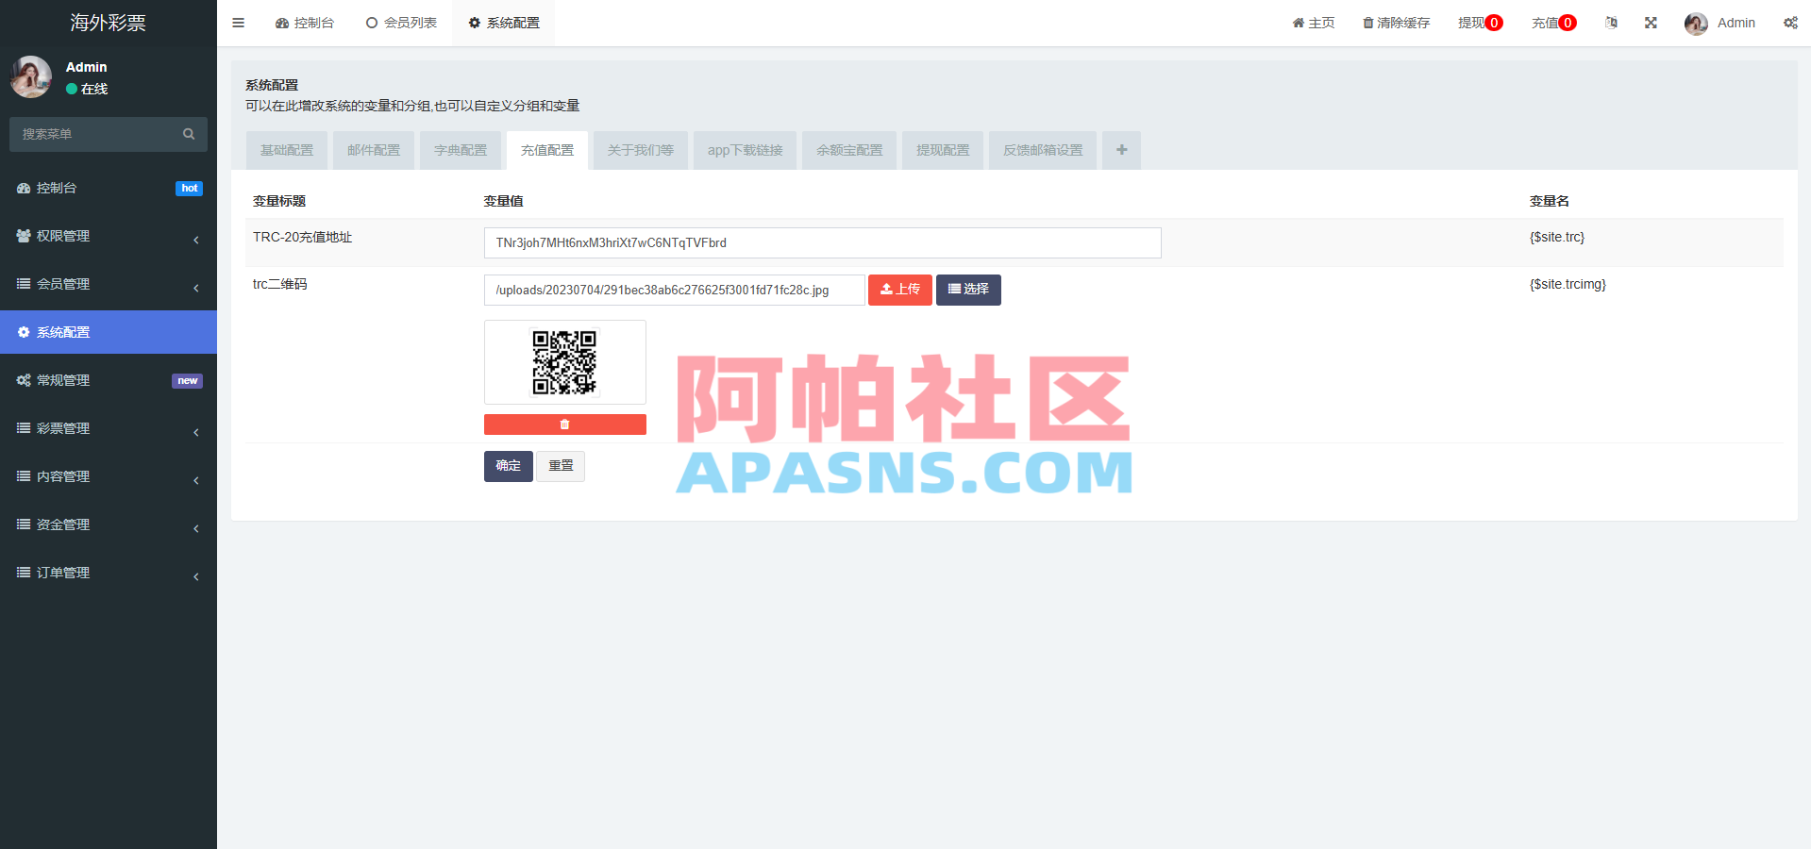This screenshot has height=849, width=1811.
Task: Open the Admin user dropdown
Action: 1721,22
